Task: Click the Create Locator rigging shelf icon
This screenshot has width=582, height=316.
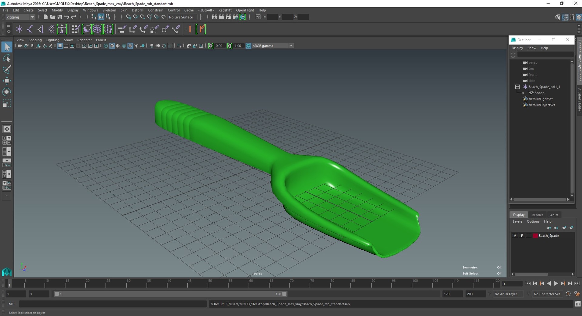Action: (19, 29)
